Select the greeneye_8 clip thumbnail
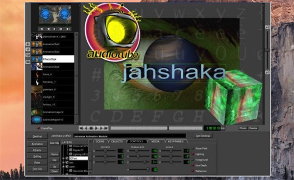The height and width of the screenshot is (180, 294). 37,90
